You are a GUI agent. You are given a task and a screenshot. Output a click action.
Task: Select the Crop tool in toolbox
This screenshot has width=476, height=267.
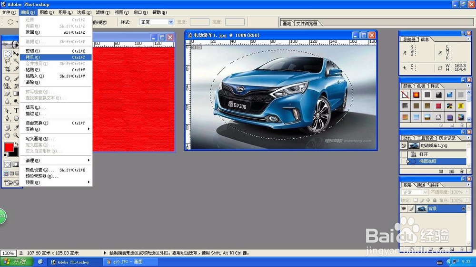click(8, 69)
